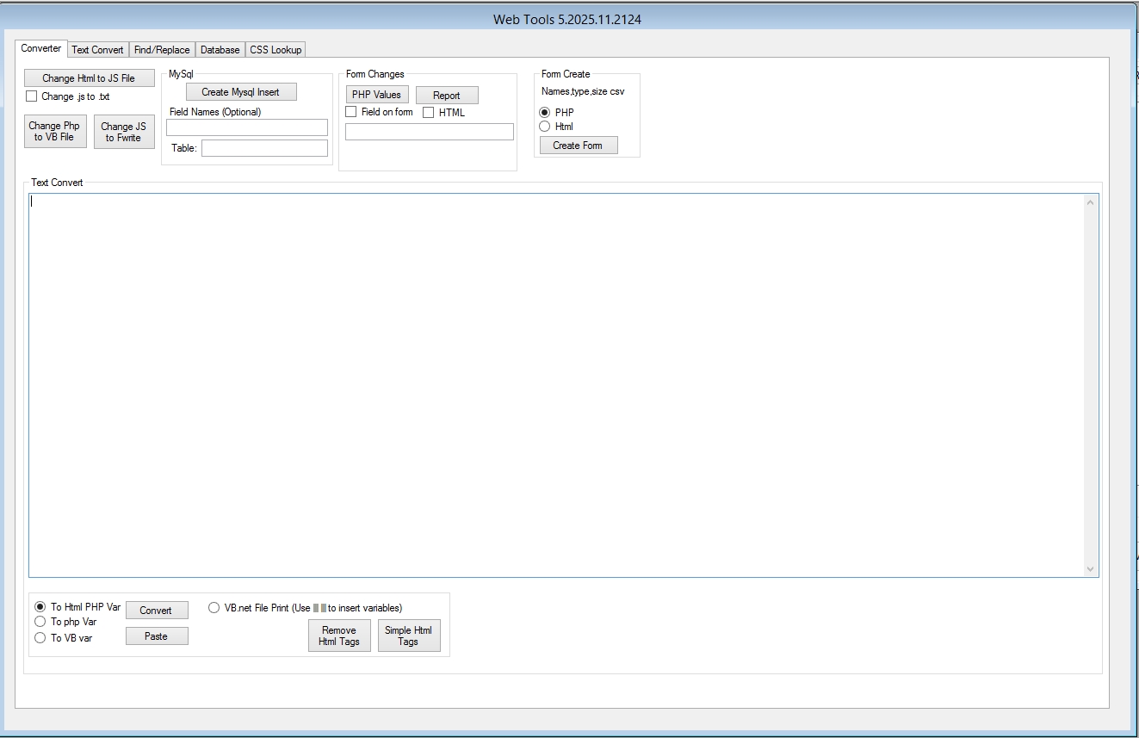This screenshot has height=738, width=1139.
Task: Select the To VB var radio button
Action: click(40, 638)
